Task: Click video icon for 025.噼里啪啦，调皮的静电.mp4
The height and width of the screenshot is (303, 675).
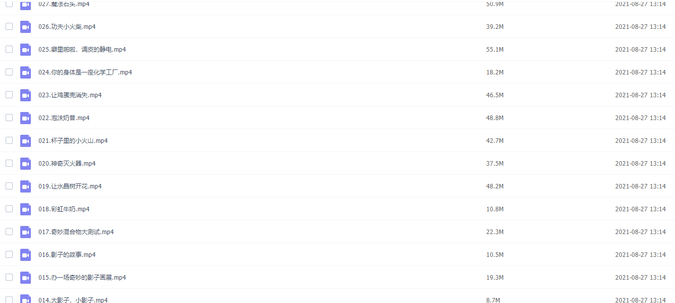Action: [25, 50]
